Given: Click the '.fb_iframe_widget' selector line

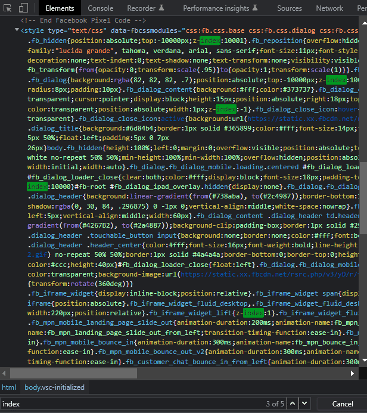Looking at the screenshot, I should [61, 293].
